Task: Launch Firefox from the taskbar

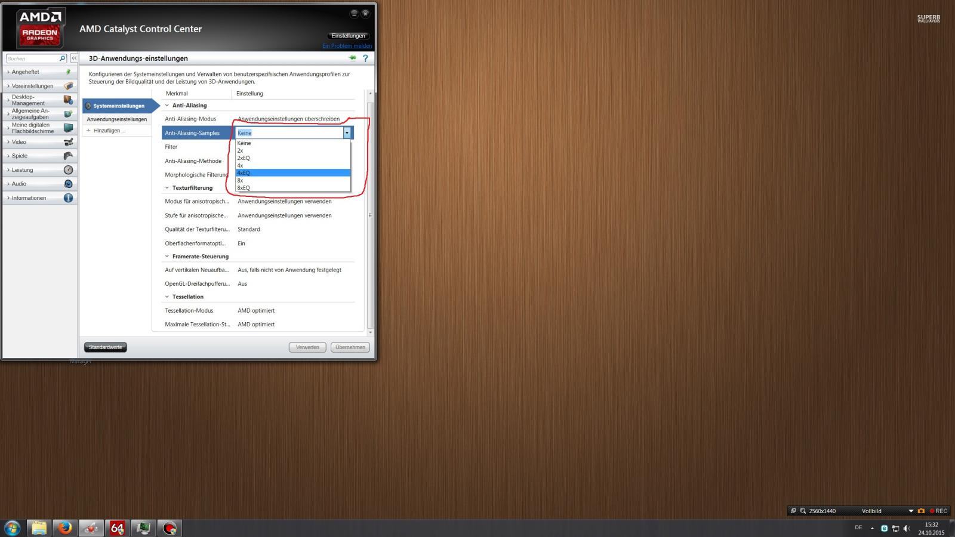Action: pos(64,528)
